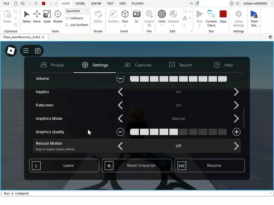The image size is (274, 205).
Task: Expand the Material dropdown arrow
Action: 173,26
